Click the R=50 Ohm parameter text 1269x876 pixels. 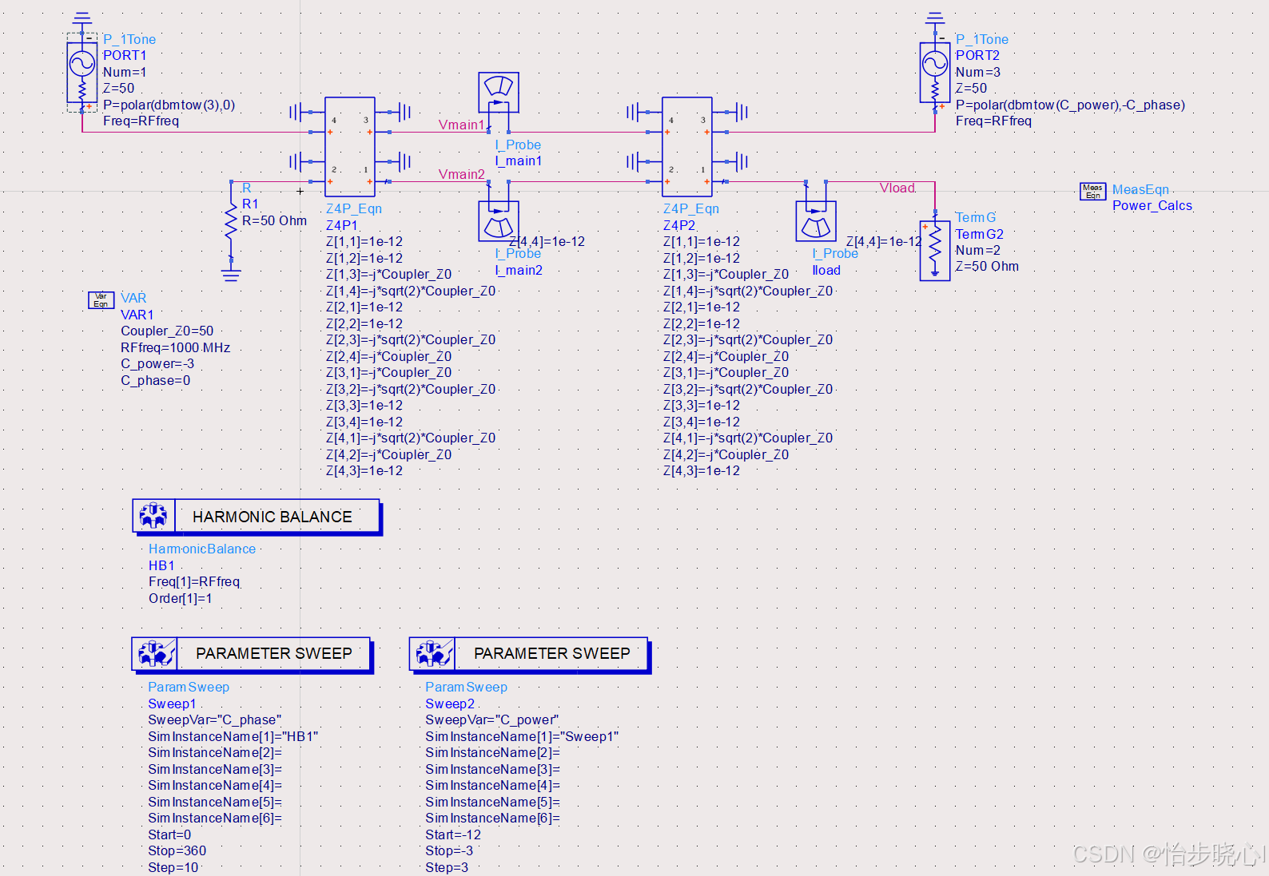tap(274, 221)
